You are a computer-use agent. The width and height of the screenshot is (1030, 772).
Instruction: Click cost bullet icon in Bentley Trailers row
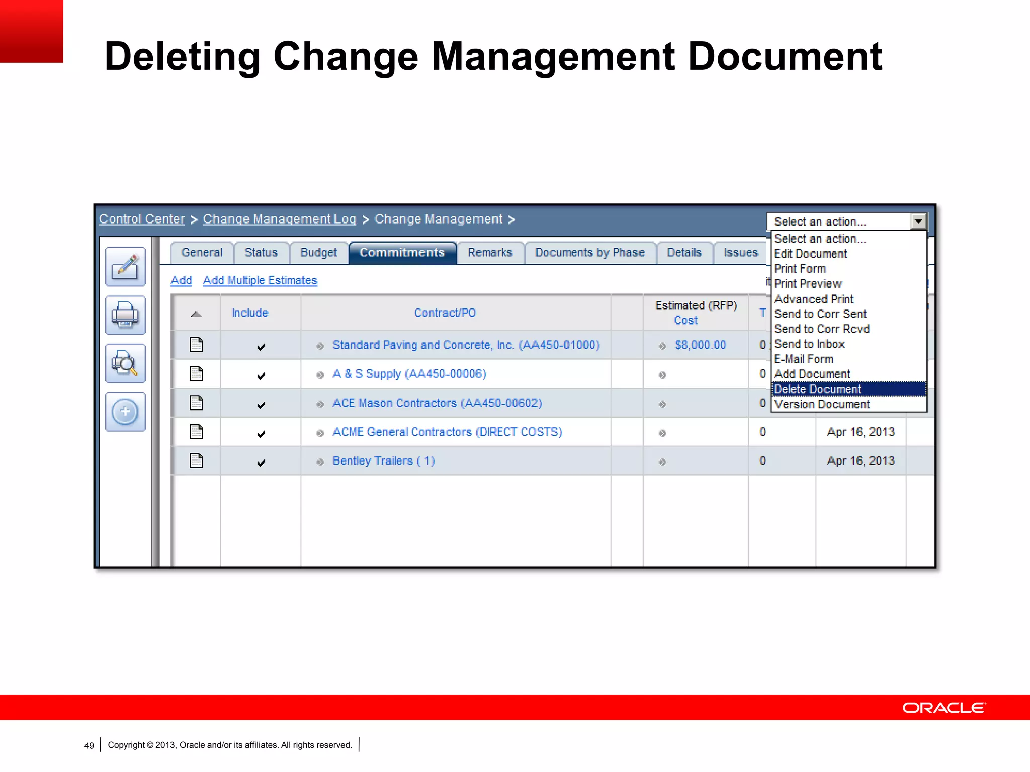click(662, 462)
